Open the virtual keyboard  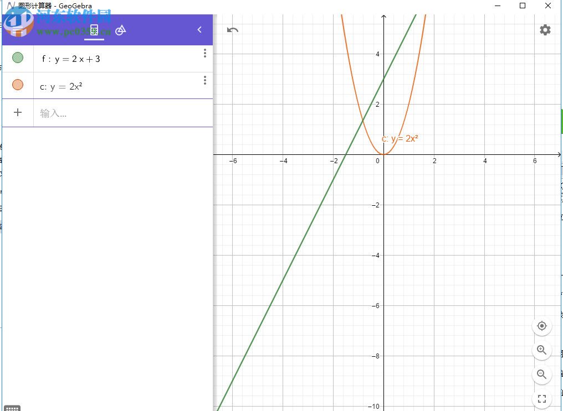12,408
